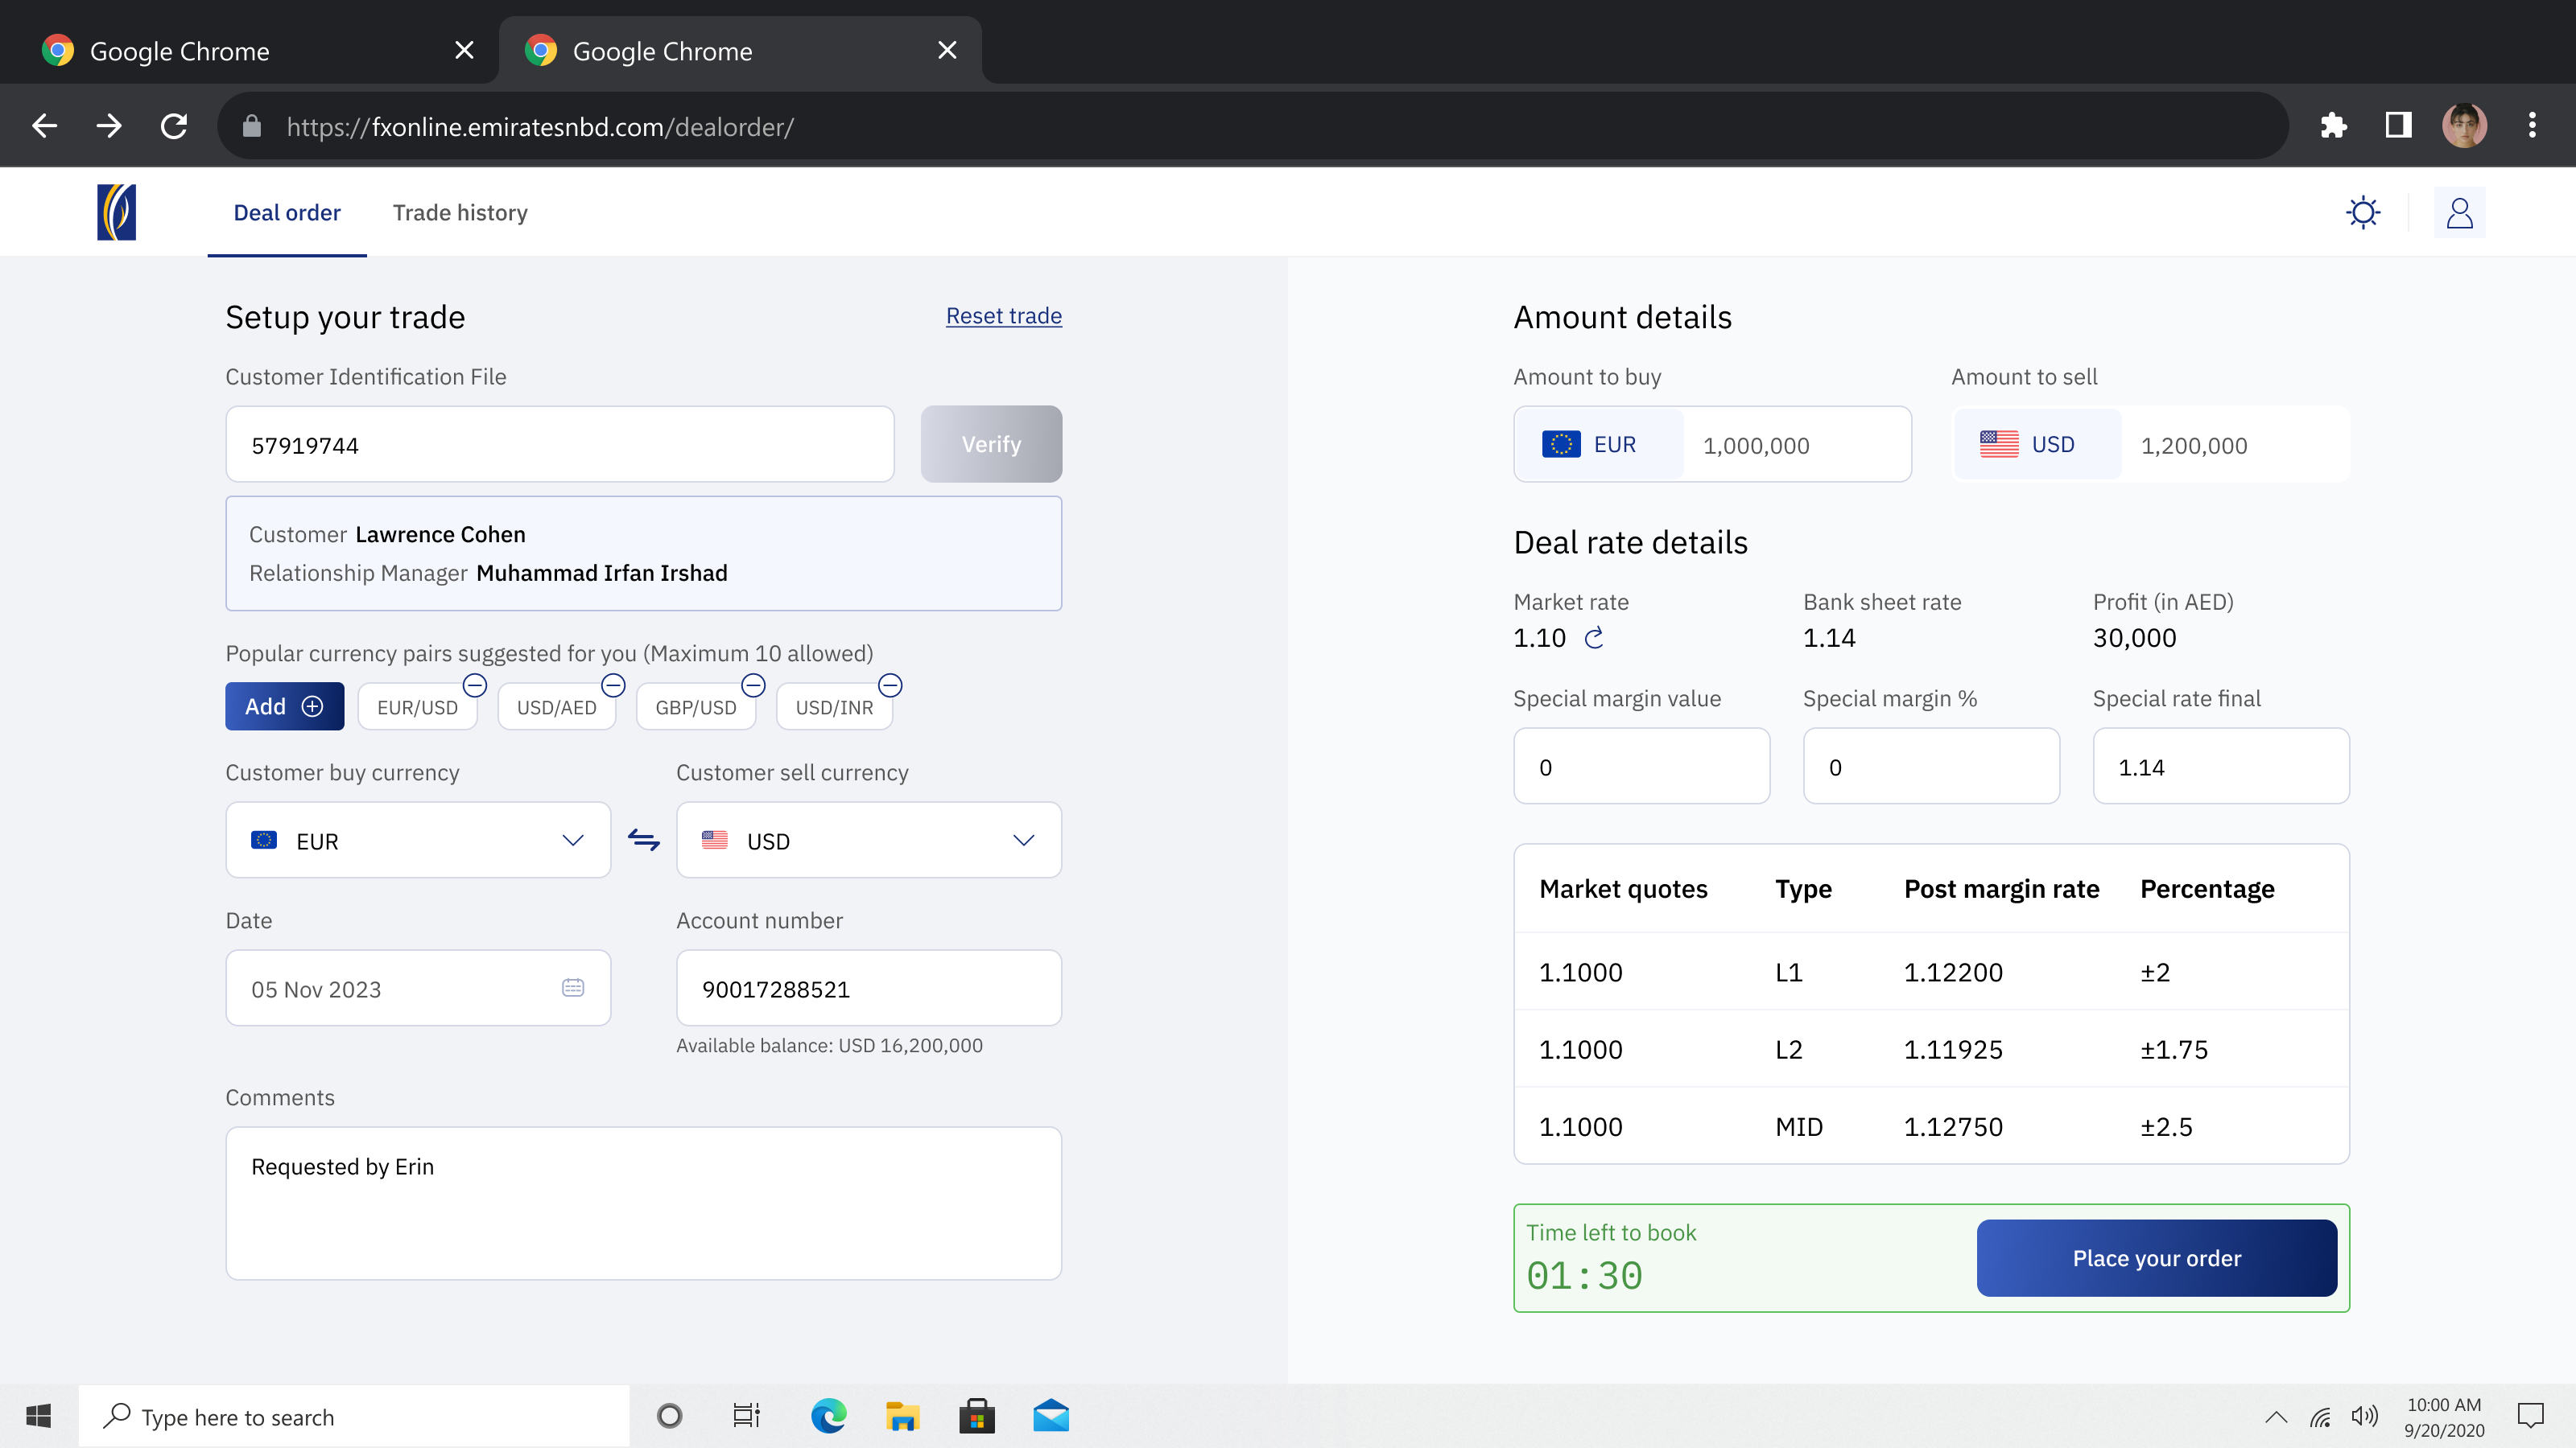Open the date picker calendar icon
Screen dimensions: 2576x1448
(573, 987)
